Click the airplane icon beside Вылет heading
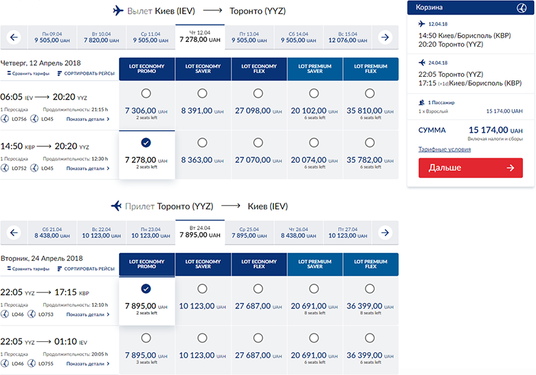This screenshot has width=536, height=375. (118, 10)
